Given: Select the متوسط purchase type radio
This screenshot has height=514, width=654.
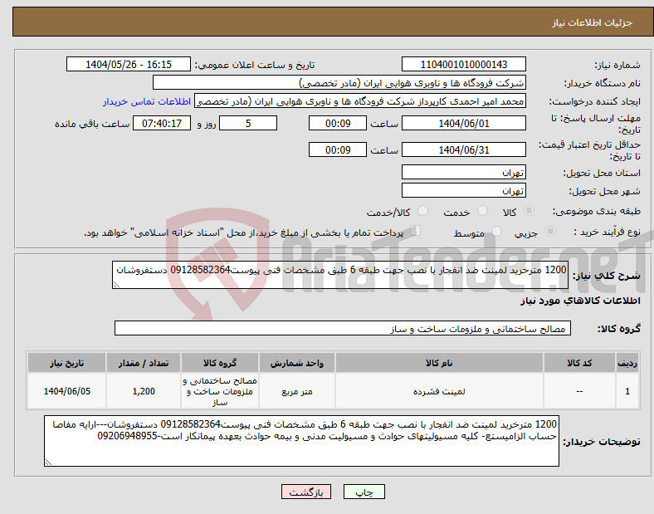Looking at the screenshot, I should point(496,232).
